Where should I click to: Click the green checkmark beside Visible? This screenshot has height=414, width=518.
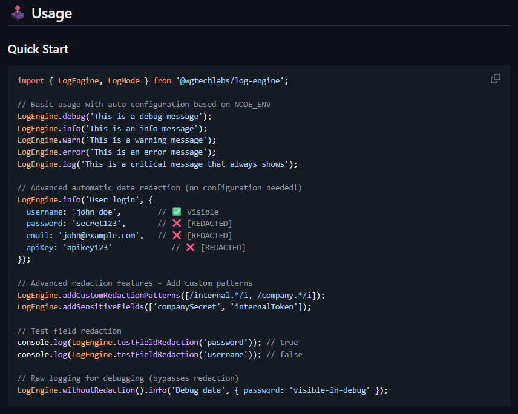tap(177, 212)
